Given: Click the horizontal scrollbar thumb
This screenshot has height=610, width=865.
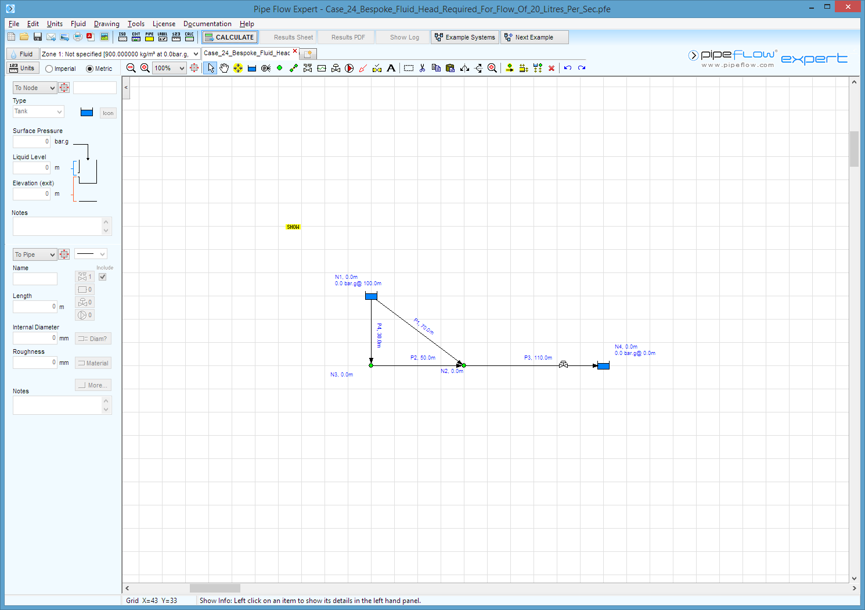Looking at the screenshot, I should [x=215, y=588].
